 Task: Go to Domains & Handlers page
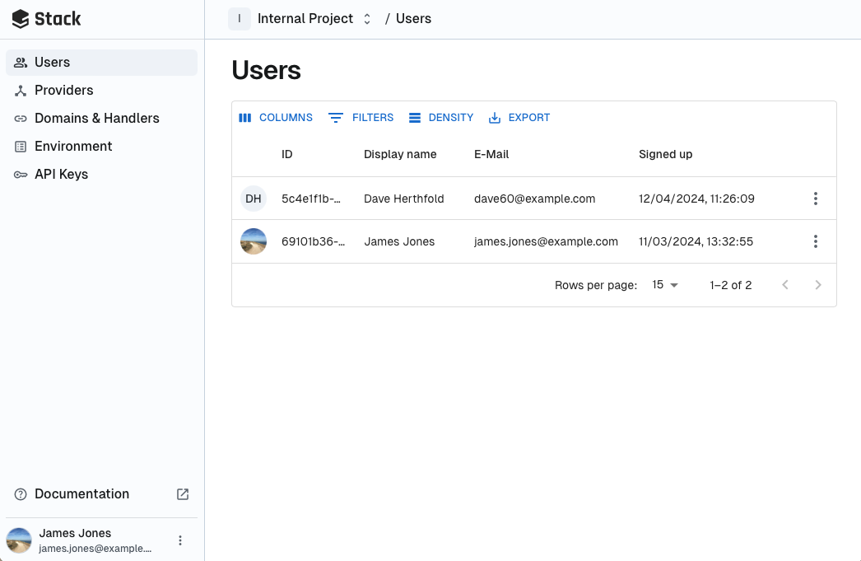[x=96, y=119]
